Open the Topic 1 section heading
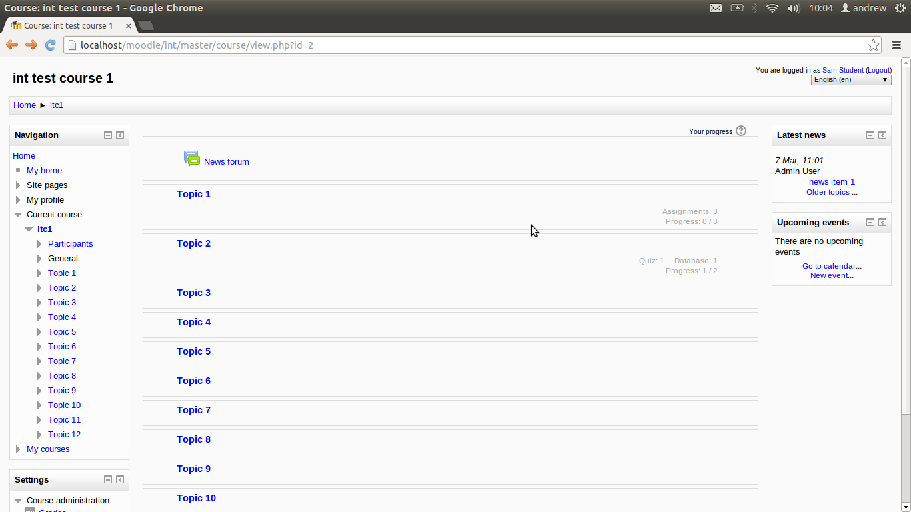The width and height of the screenshot is (911, 512). pyautogui.click(x=193, y=194)
